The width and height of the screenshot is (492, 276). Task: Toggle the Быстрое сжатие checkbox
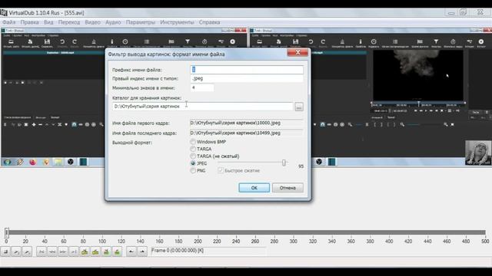click(221, 170)
